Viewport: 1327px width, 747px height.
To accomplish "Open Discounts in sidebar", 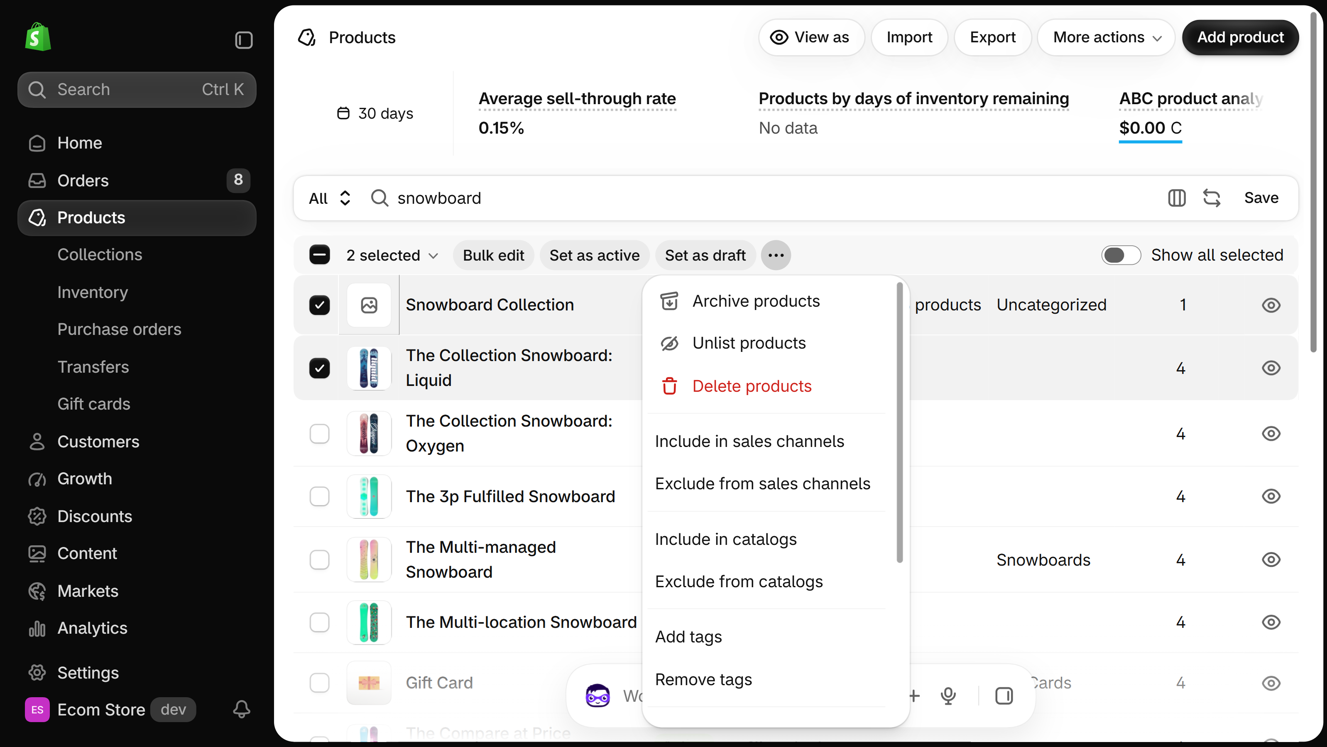I will click(x=137, y=516).
